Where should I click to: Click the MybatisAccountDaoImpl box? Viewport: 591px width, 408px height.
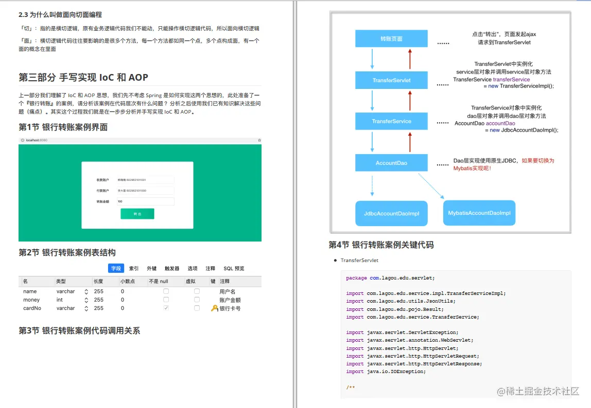coord(479,213)
